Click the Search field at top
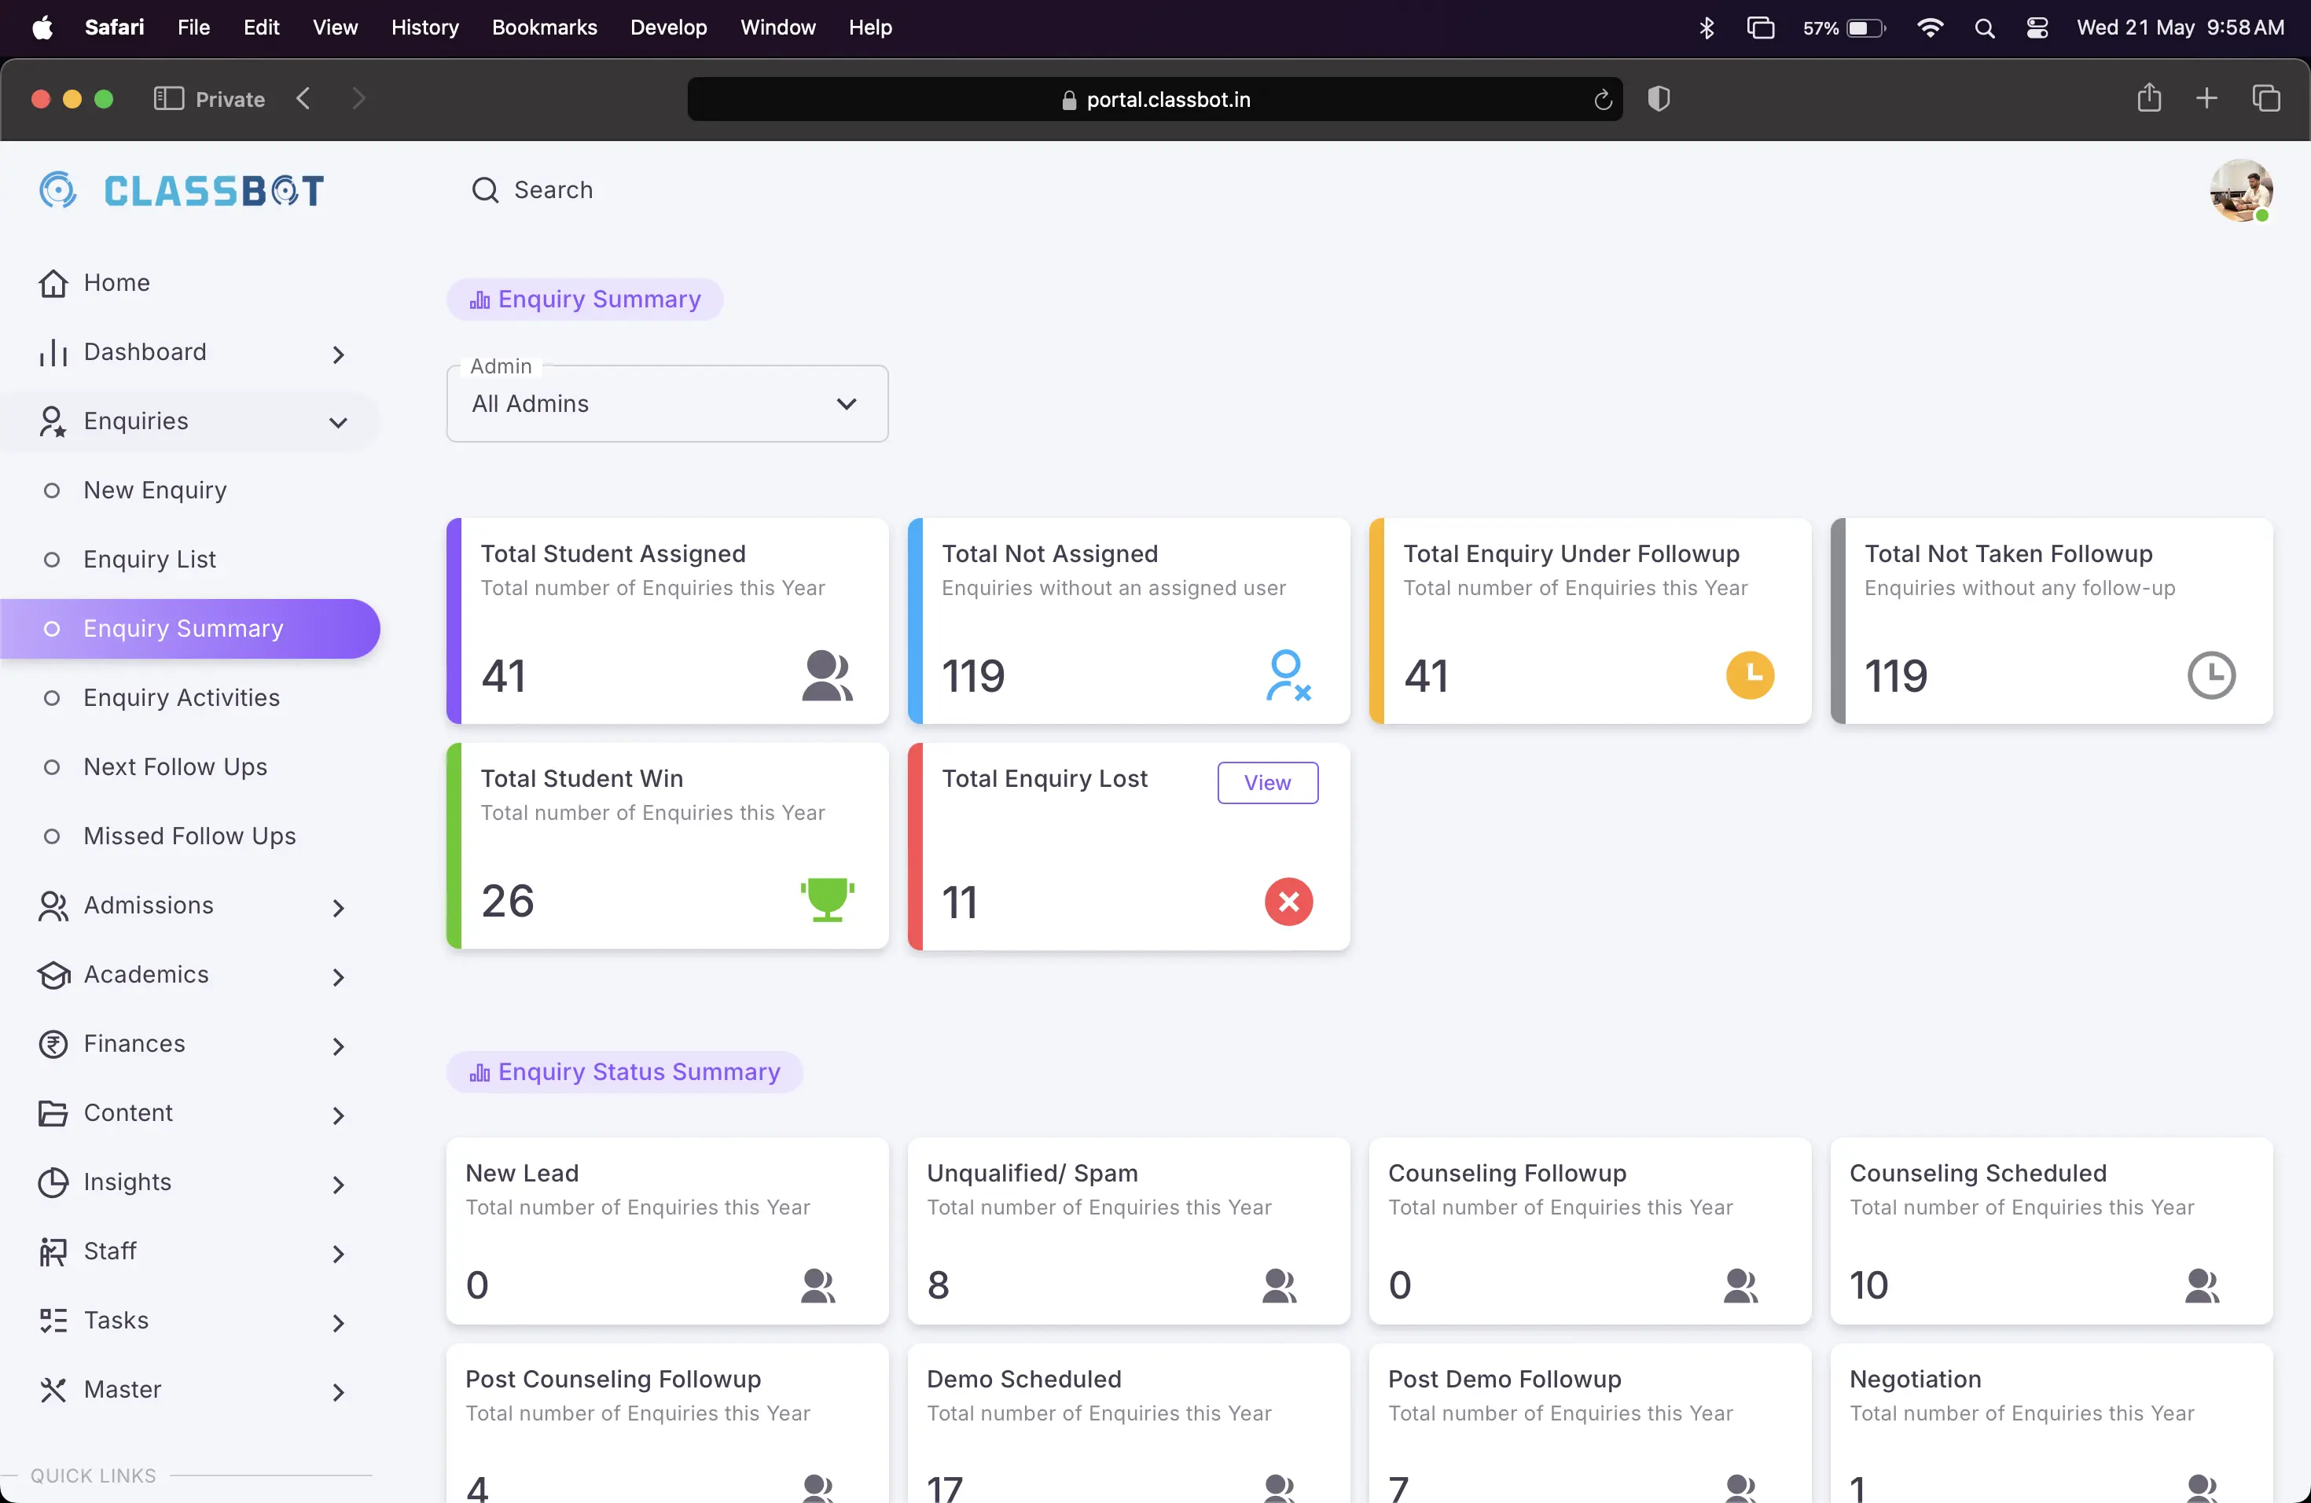Screen dimensions: 2311x1503 coord(553,189)
